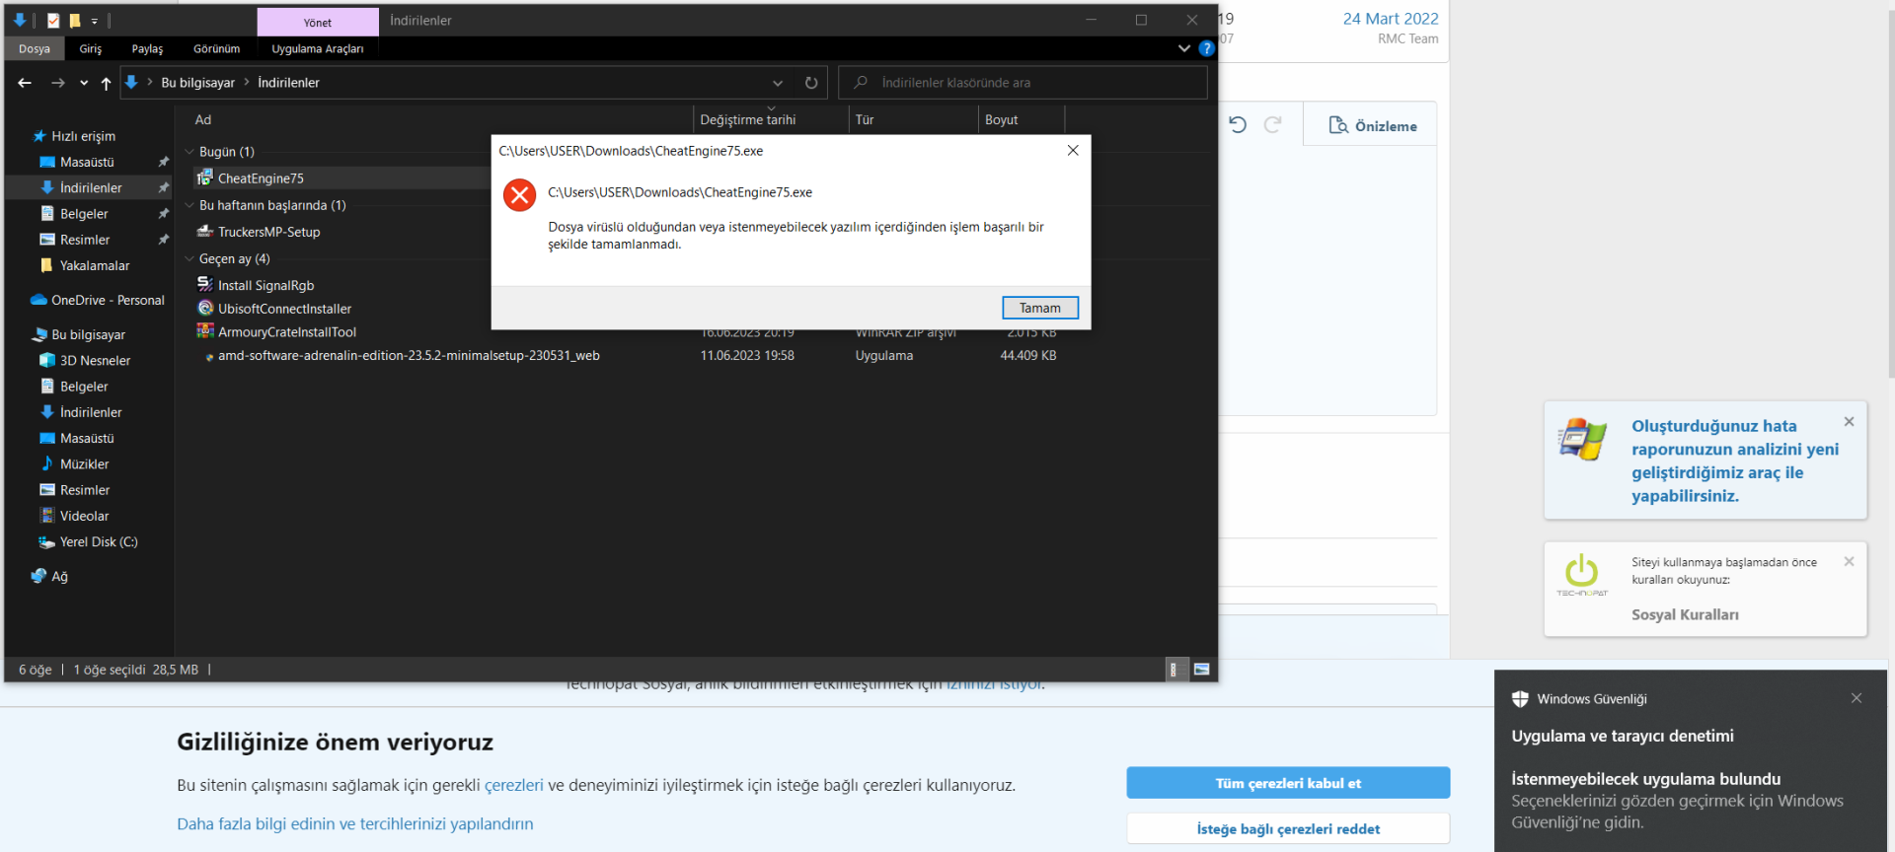Open the çerezleri link in the cookie banner

513,785
